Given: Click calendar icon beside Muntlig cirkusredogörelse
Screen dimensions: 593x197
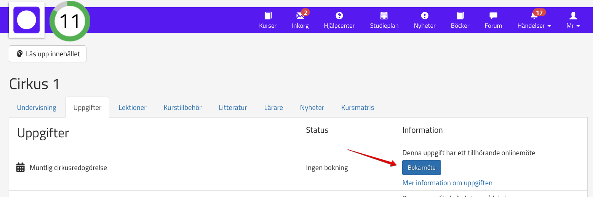Looking at the screenshot, I should [x=21, y=167].
